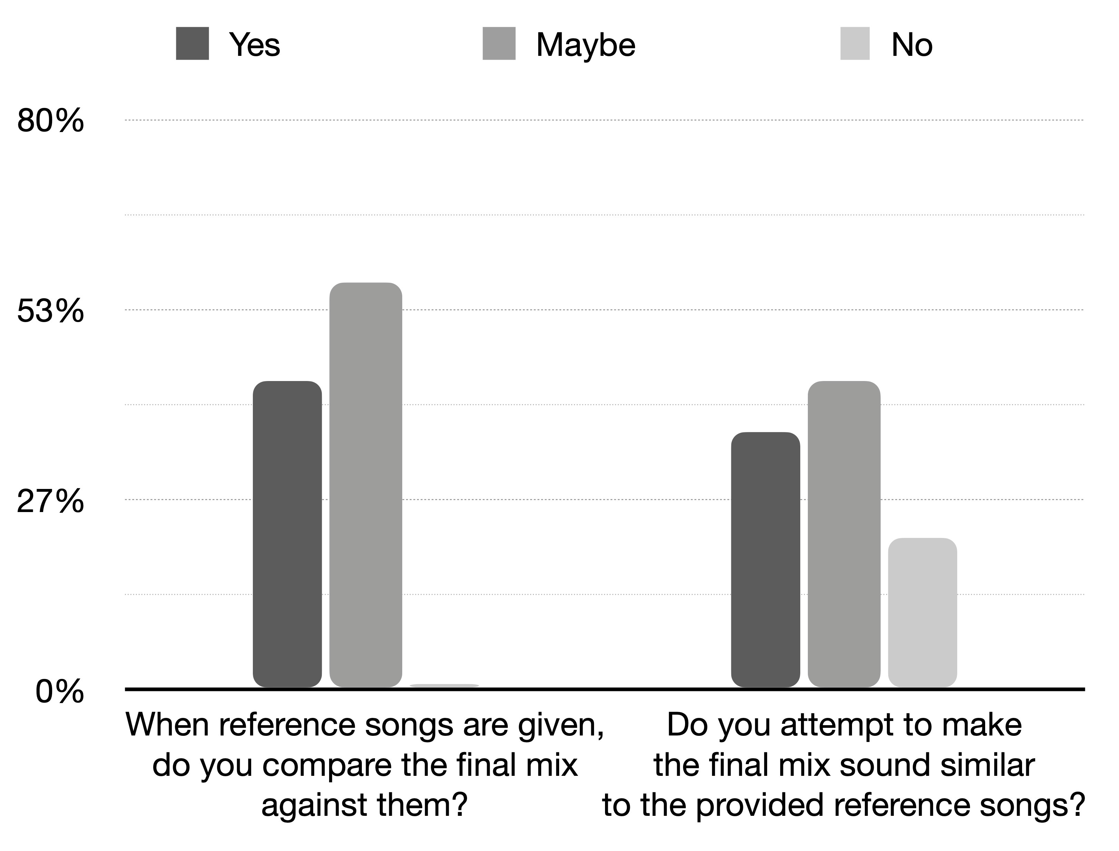
Task: Select the Yes bar for making mix sound similar
Action: [x=765, y=559]
